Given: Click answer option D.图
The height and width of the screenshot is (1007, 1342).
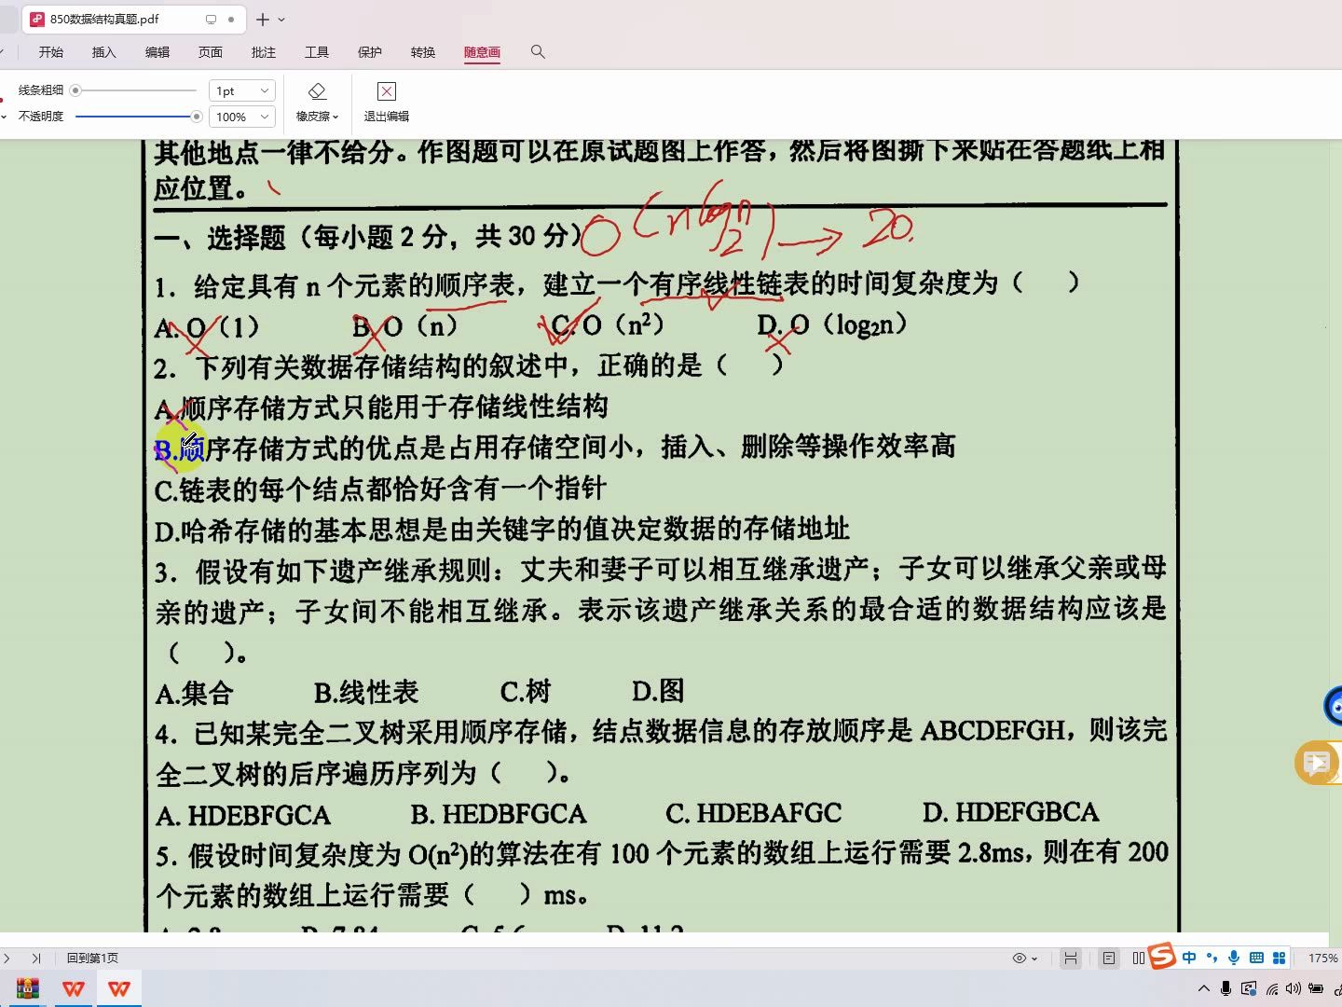Looking at the screenshot, I should 658,691.
